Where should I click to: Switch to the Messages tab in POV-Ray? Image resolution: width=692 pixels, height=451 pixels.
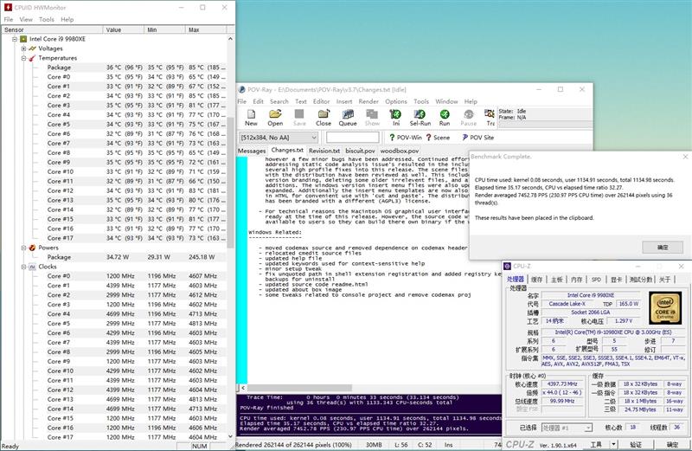[252, 151]
